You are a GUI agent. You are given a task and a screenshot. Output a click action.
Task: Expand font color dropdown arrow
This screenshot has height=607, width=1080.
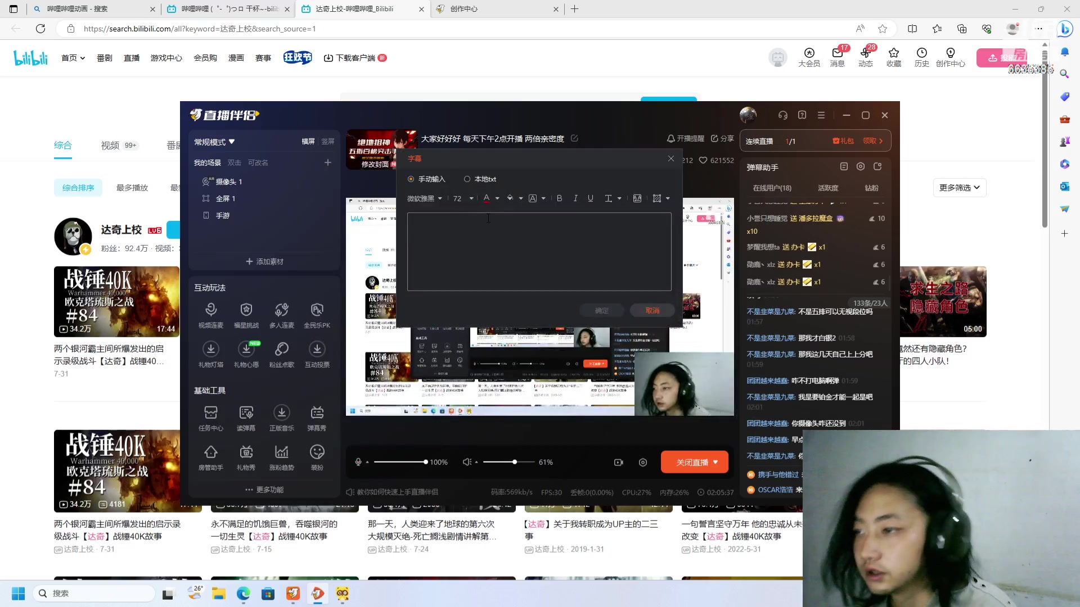click(x=497, y=198)
